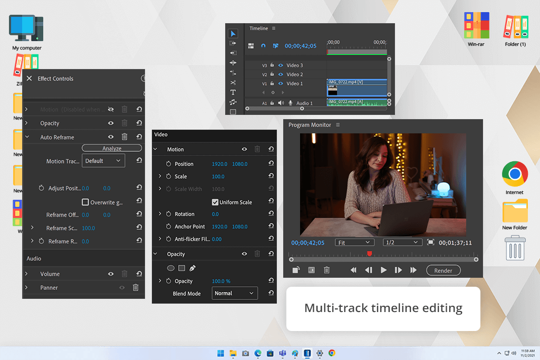Open the Fit zoom level dropdown

(355, 242)
